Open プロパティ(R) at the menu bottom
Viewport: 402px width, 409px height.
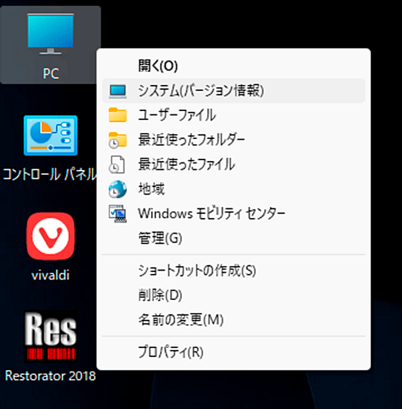[171, 352]
